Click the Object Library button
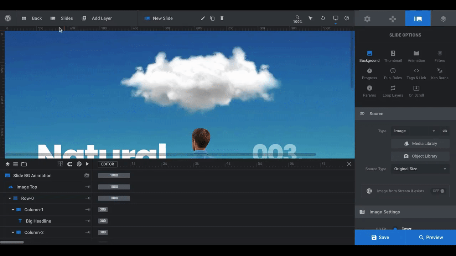The width and height of the screenshot is (456, 256). coord(420,156)
